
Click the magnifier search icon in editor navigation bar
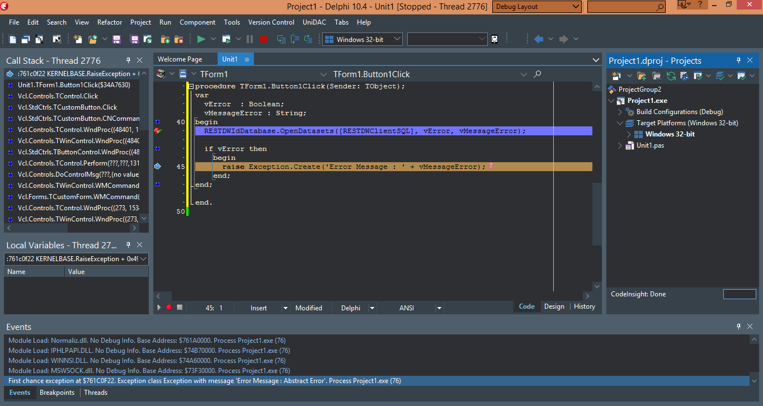(538, 74)
